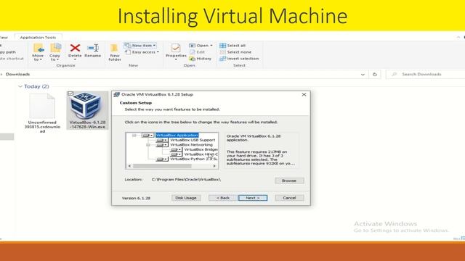Click the installation location path text

[x=186, y=180]
